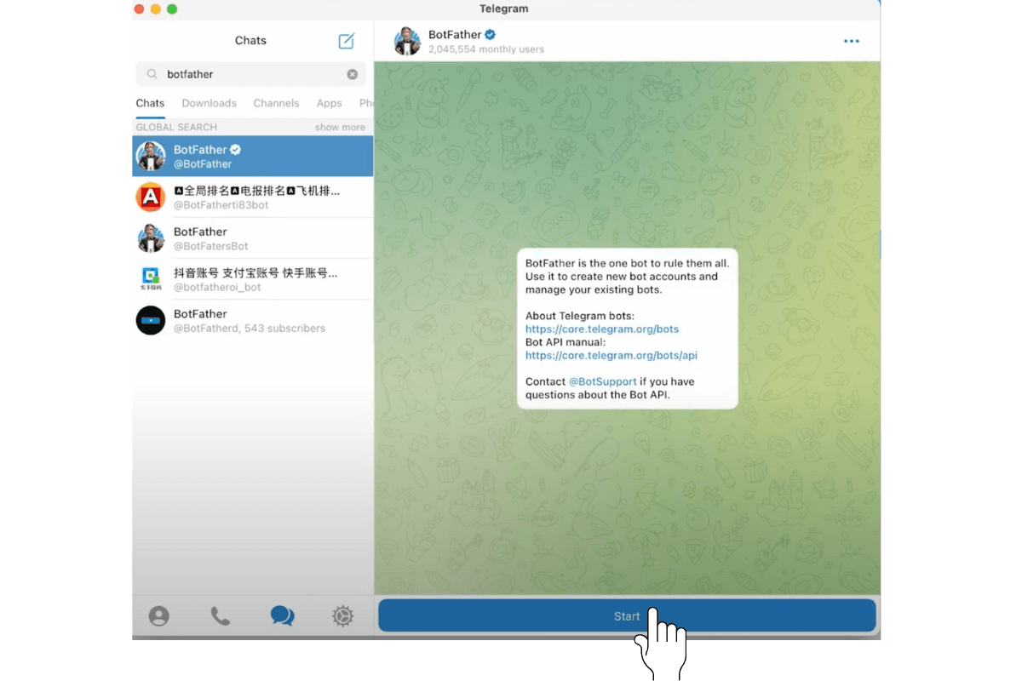This screenshot has height=681, width=1022.
Task: Clear the search field using the X icon
Action: pos(352,74)
